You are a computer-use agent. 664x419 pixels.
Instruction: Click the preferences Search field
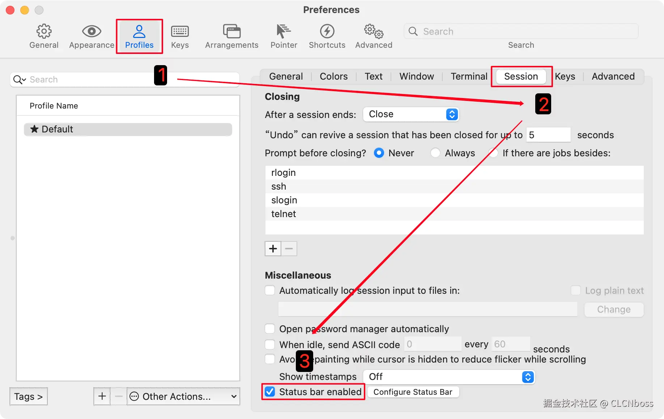point(521,31)
